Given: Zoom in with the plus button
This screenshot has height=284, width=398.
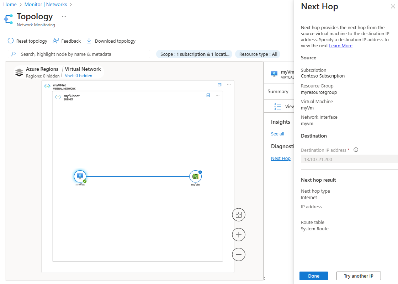Looking at the screenshot, I should 238,235.
